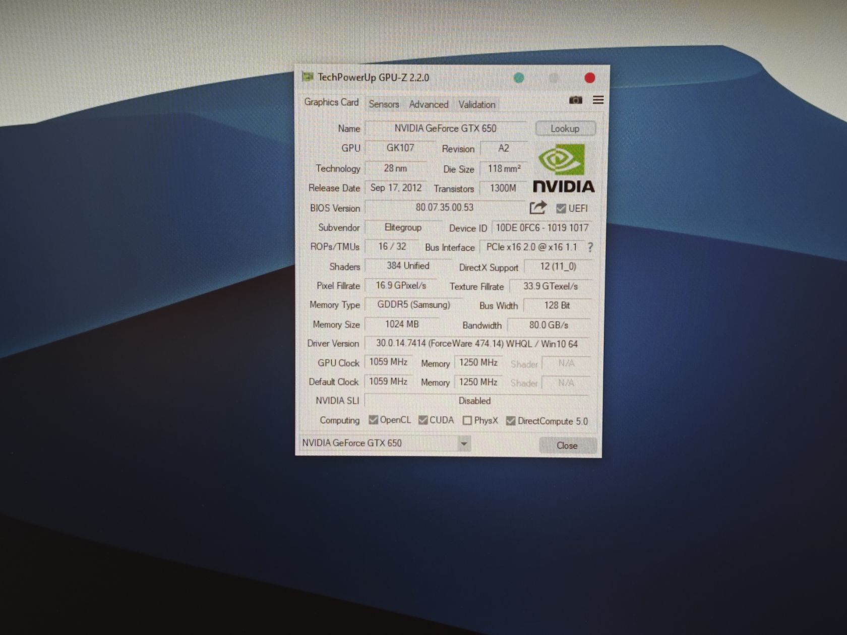Toggle the DirectCompute 5.0 checkbox
The image size is (847, 635).
[x=511, y=421]
